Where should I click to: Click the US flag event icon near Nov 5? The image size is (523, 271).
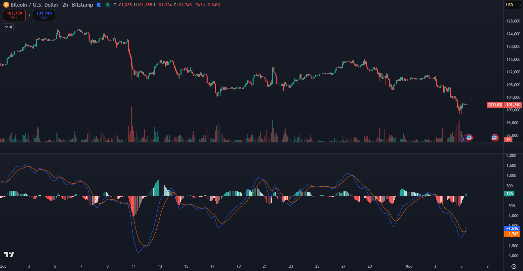(x=469, y=138)
